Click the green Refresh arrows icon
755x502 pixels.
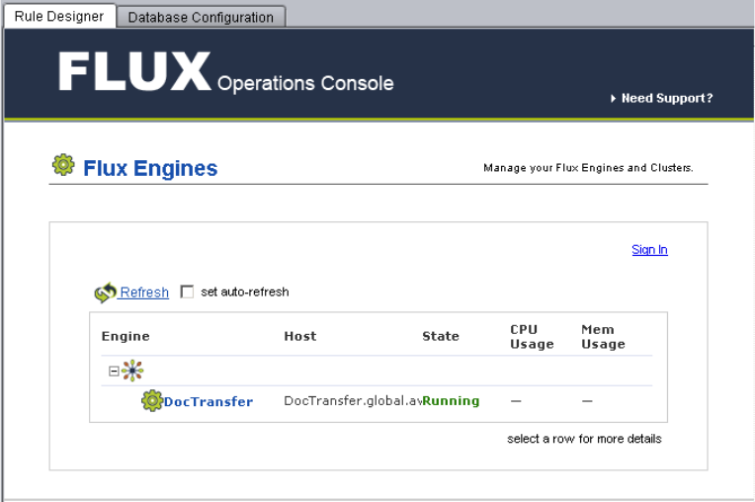point(105,293)
